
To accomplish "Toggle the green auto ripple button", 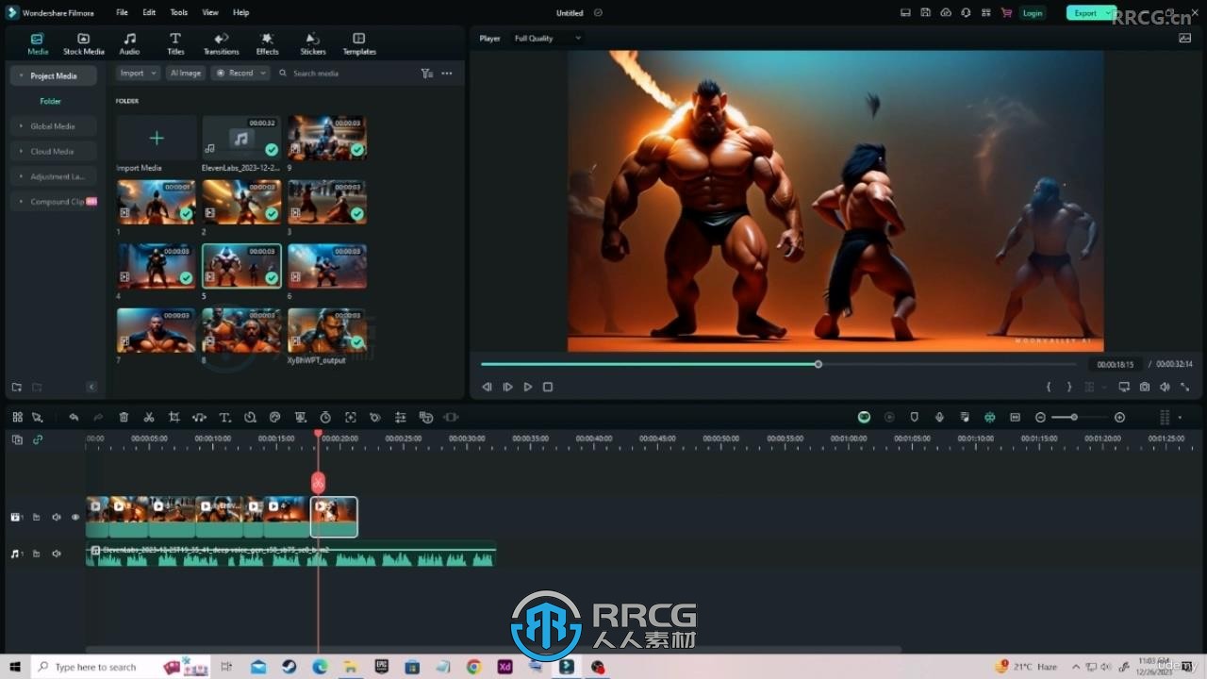I will pos(864,417).
